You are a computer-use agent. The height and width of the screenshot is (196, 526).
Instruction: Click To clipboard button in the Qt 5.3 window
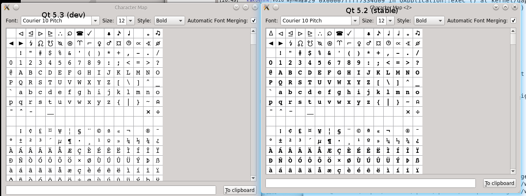tap(240, 190)
